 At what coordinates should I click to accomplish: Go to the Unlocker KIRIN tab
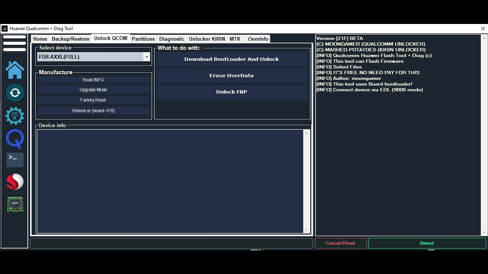point(207,39)
